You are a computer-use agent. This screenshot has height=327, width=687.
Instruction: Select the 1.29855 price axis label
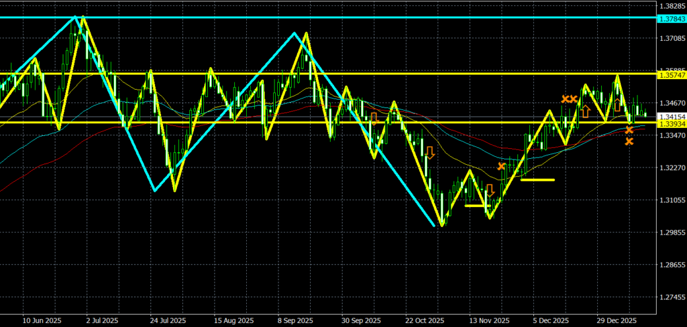point(672,233)
